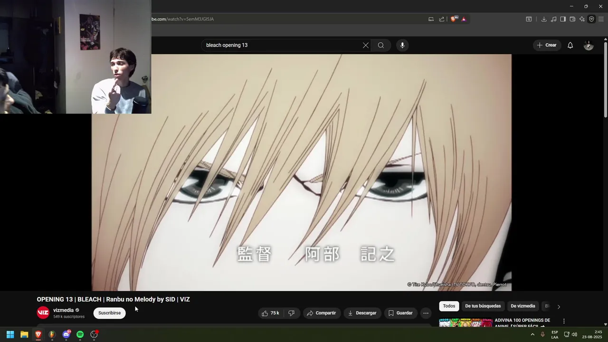Open the YouTube account avatar menu
The width and height of the screenshot is (608, 342).
(x=589, y=45)
